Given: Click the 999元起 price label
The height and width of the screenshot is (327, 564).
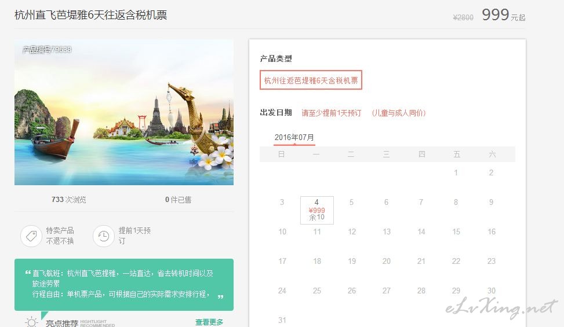Looking at the screenshot, I should point(504,15).
